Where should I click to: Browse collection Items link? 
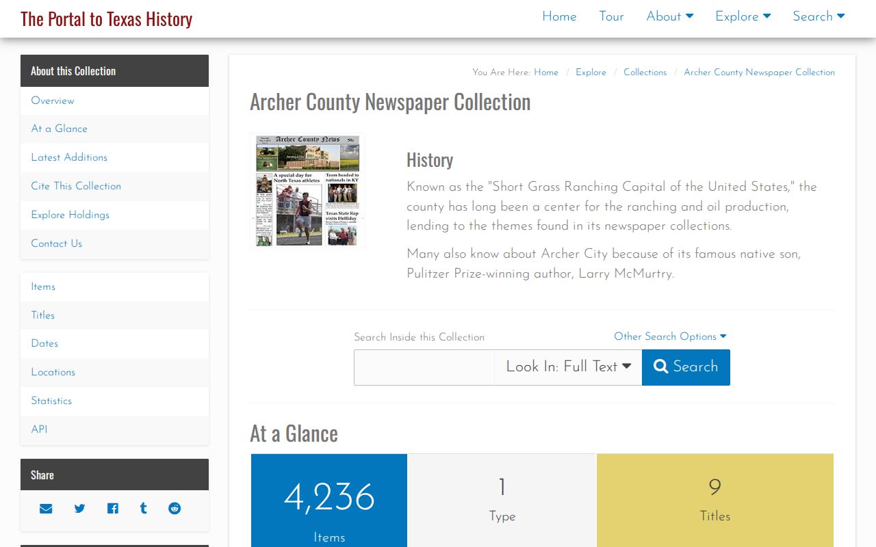pos(115,287)
